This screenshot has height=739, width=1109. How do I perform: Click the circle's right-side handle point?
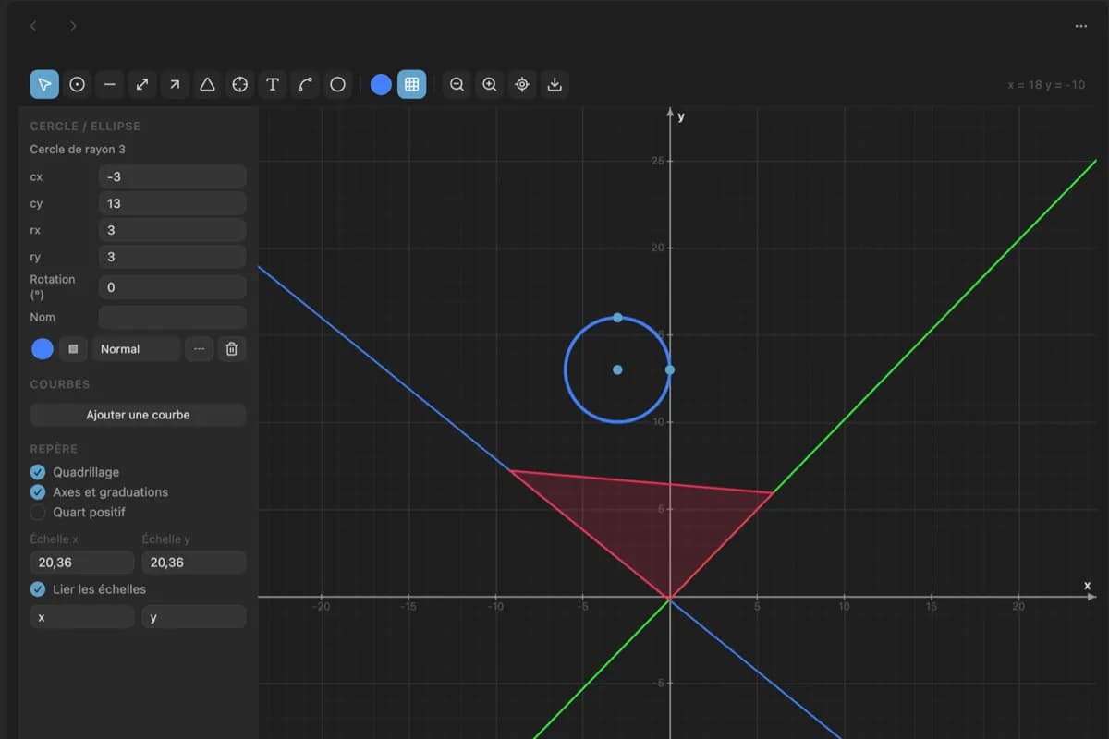(x=670, y=369)
